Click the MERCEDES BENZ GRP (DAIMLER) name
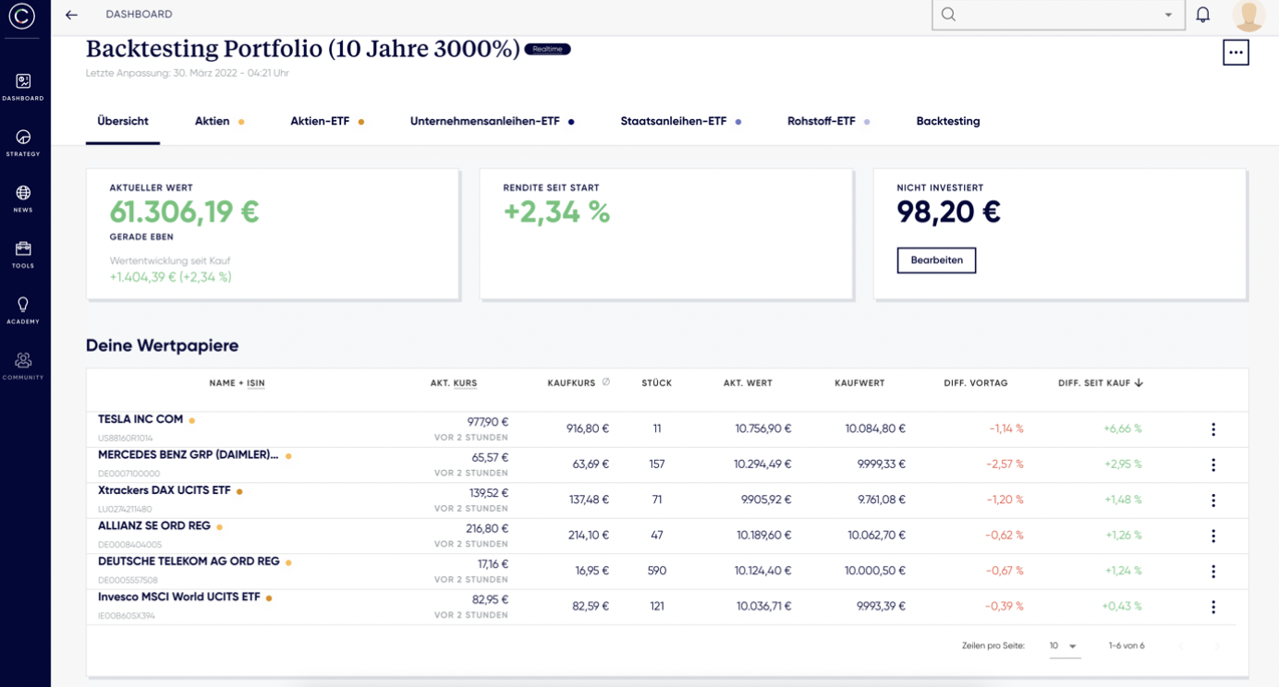1279x687 pixels. pos(189,454)
